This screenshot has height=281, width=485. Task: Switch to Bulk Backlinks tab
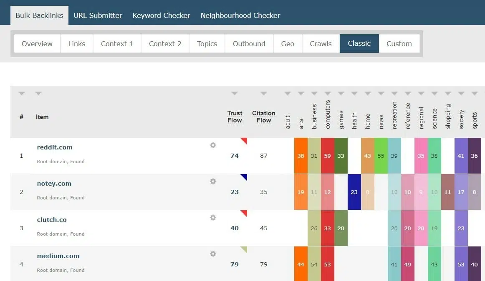coord(39,15)
